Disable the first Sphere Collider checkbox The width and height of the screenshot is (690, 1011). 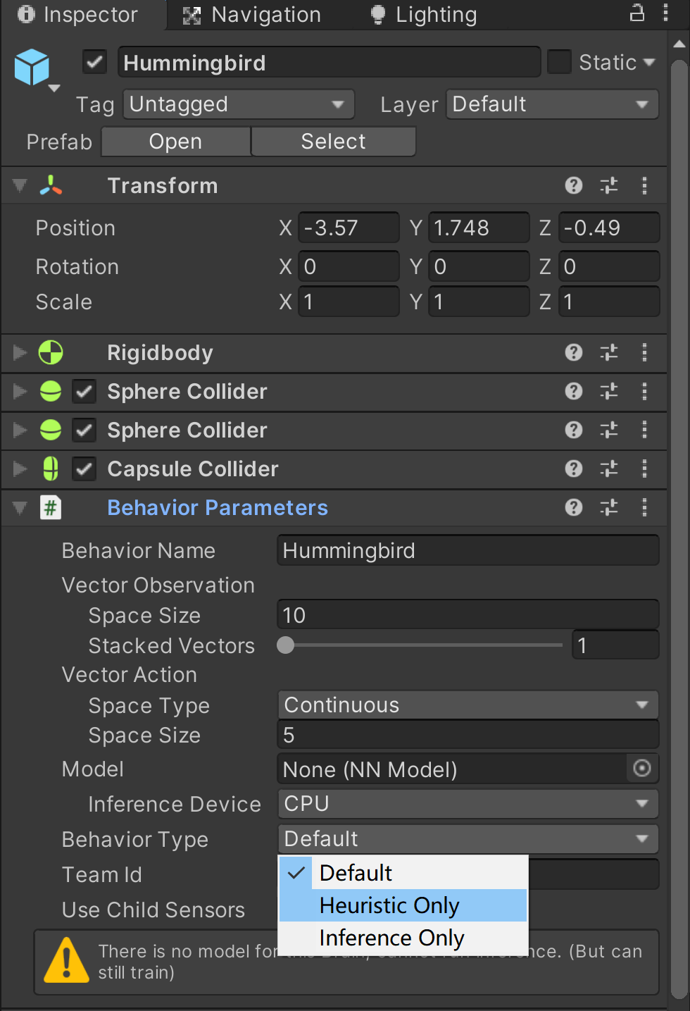click(x=84, y=391)
